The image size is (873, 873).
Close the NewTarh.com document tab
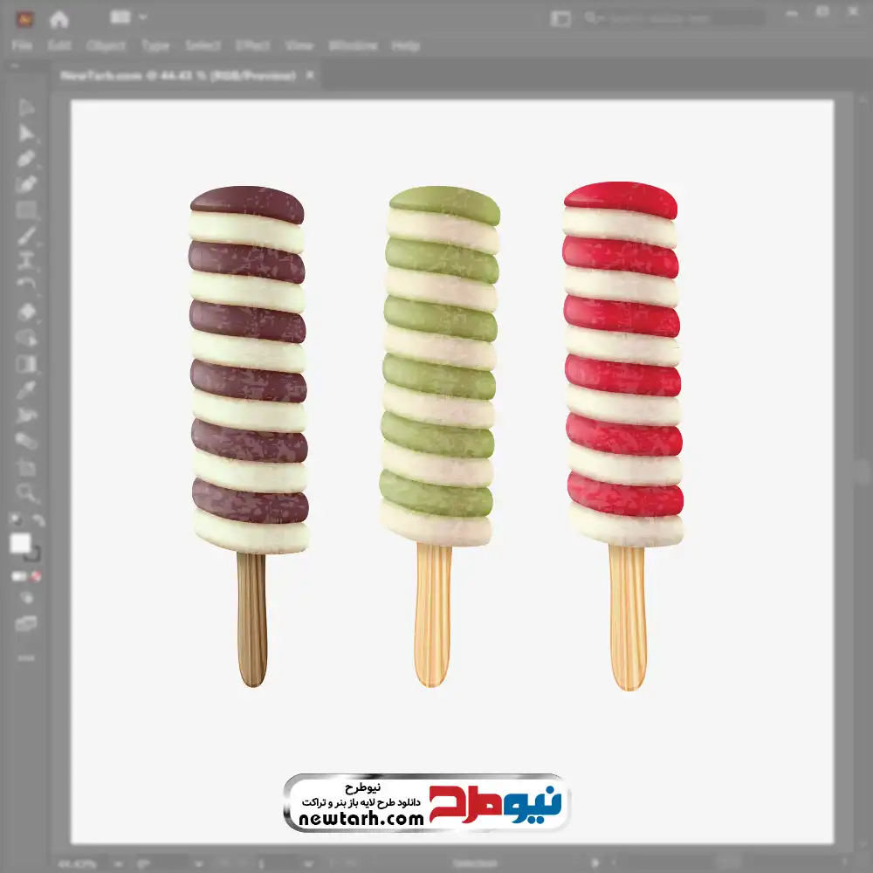coord(309,76)
